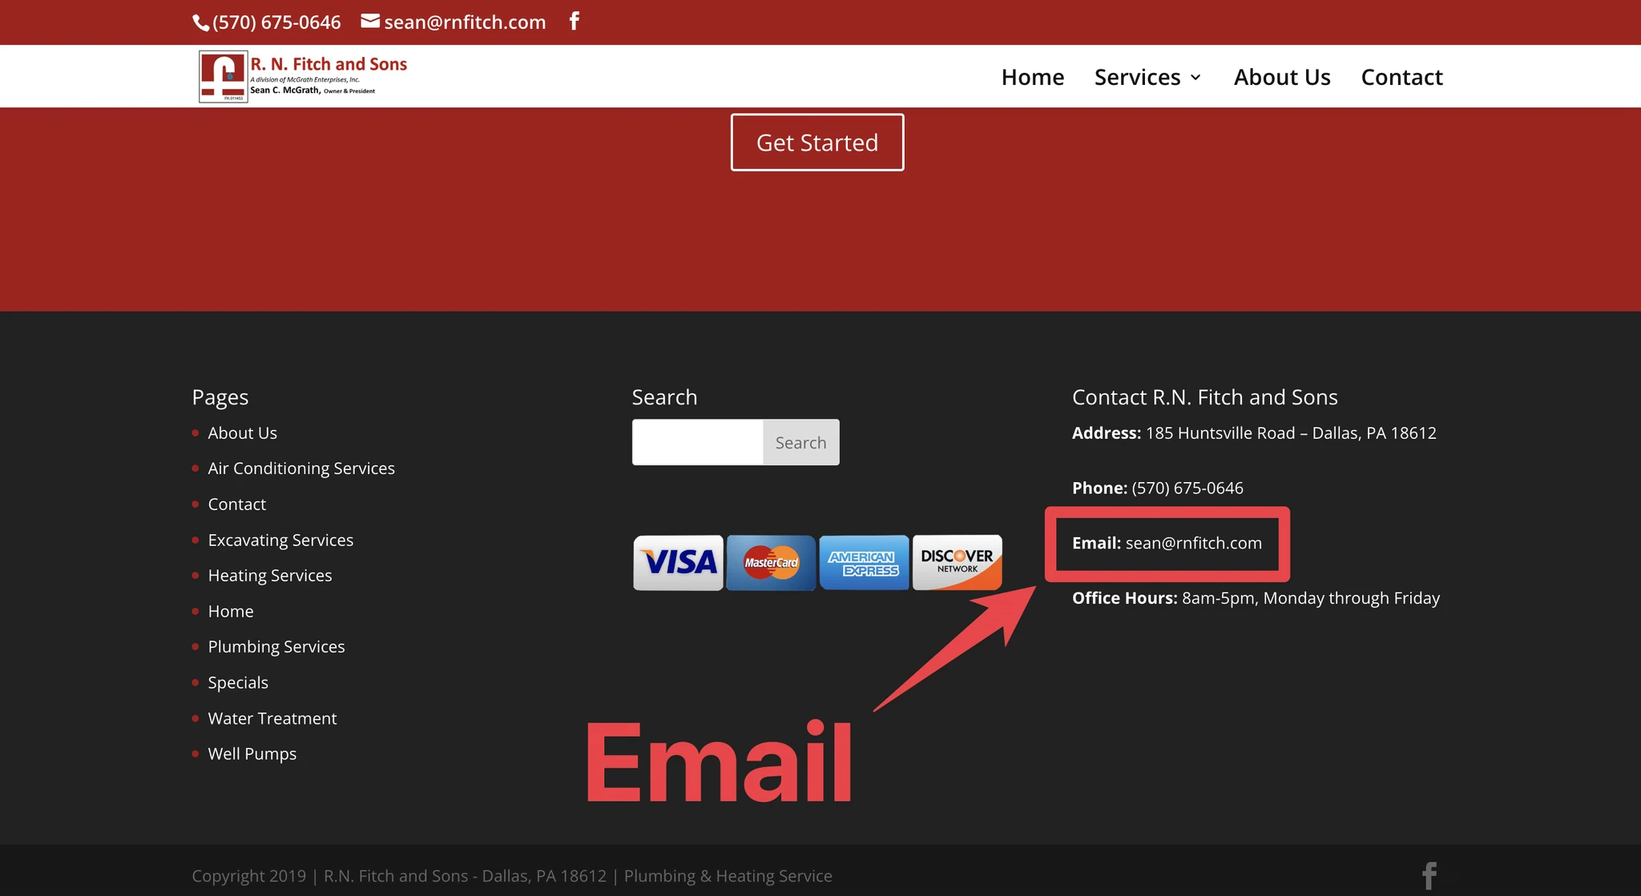Click the phone icon in top bar
The width and height of the screenshot is (1641, 896).
[x=200, y=23]
